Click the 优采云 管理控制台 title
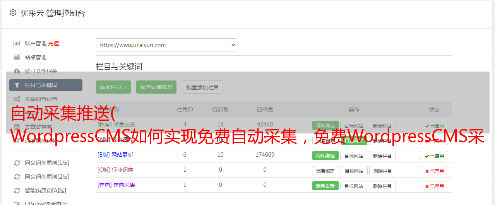The height and width of the screenshot is (205, 495). tap(53, 13)
